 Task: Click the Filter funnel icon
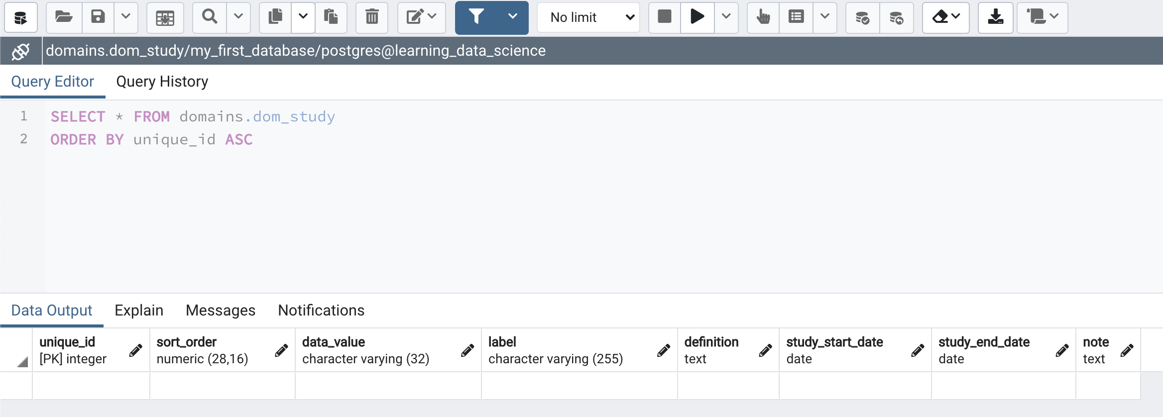(x=476, y=17)
